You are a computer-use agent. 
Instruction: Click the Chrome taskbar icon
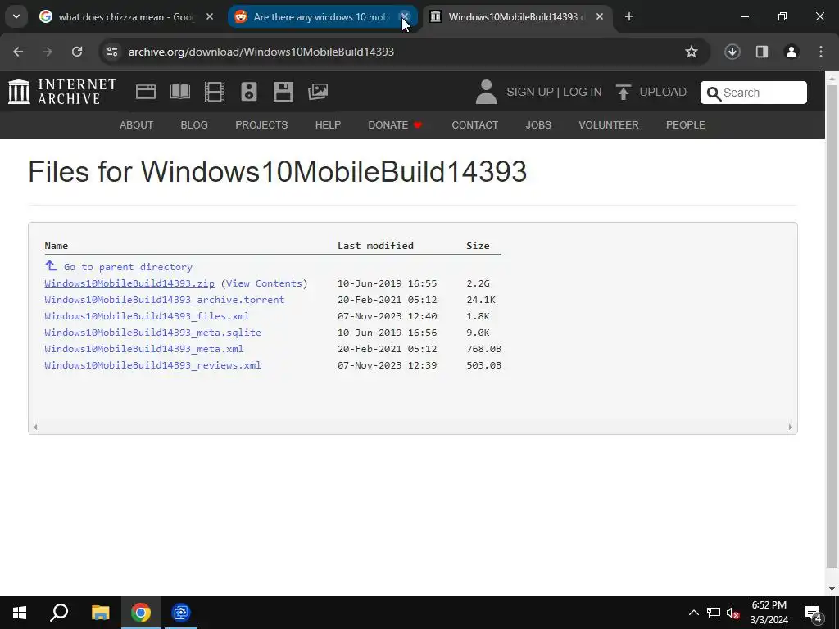[141, 613]
